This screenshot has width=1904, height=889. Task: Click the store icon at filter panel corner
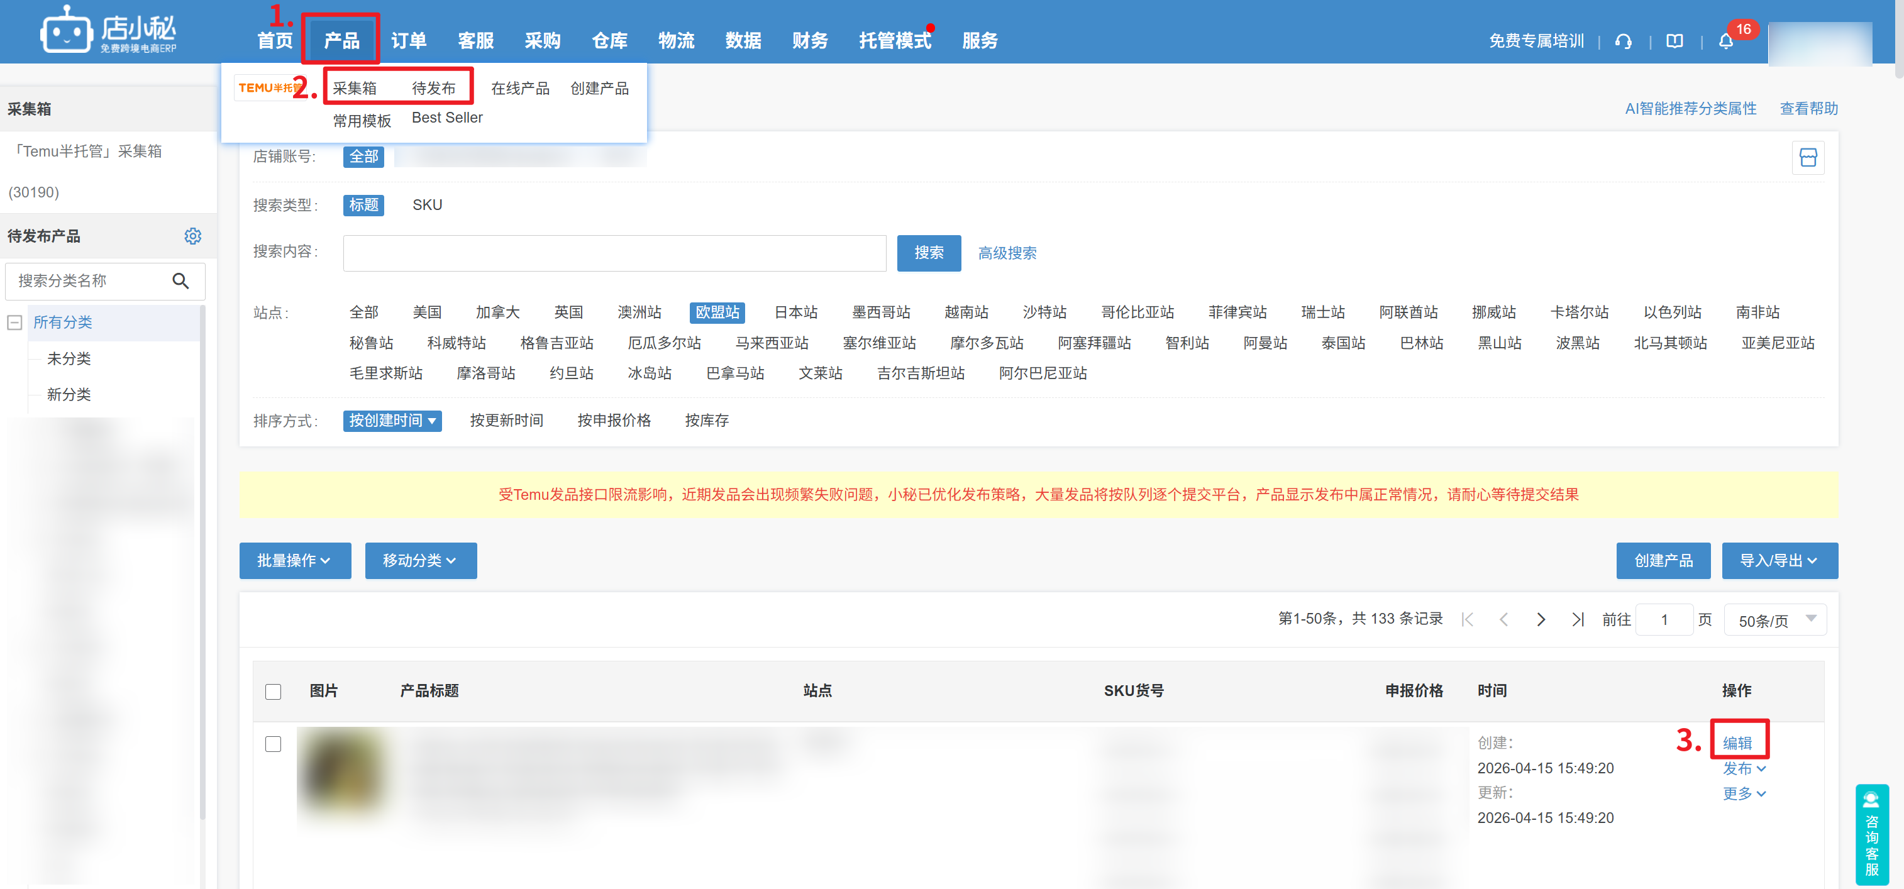(x=1807, y=157)
